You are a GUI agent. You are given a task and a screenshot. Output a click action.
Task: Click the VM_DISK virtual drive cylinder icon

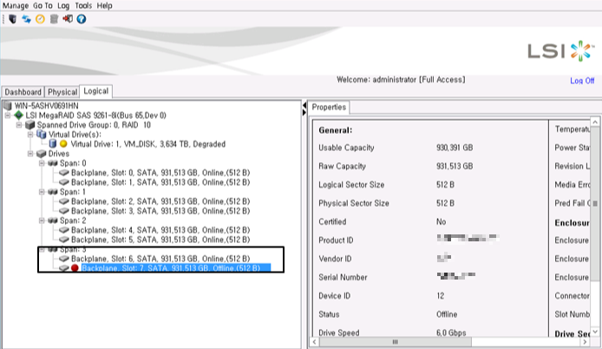(53, 144)
